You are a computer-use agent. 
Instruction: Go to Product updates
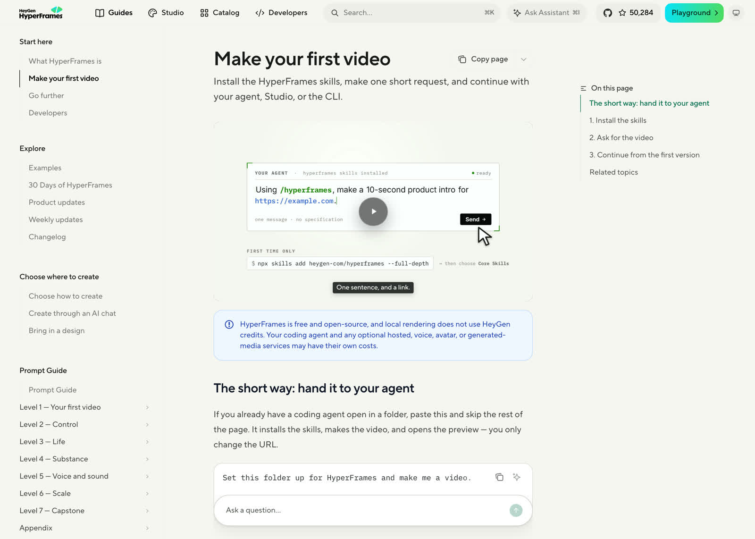pos(57,202)
